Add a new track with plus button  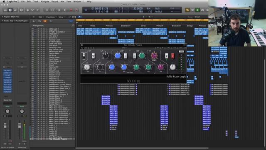pos(34,21)
